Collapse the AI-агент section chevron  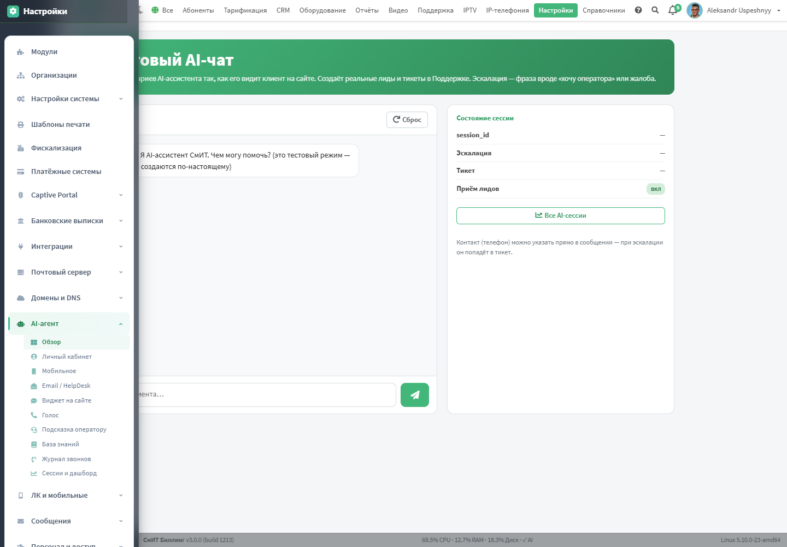pyautogui.click(x=121, y=324)
